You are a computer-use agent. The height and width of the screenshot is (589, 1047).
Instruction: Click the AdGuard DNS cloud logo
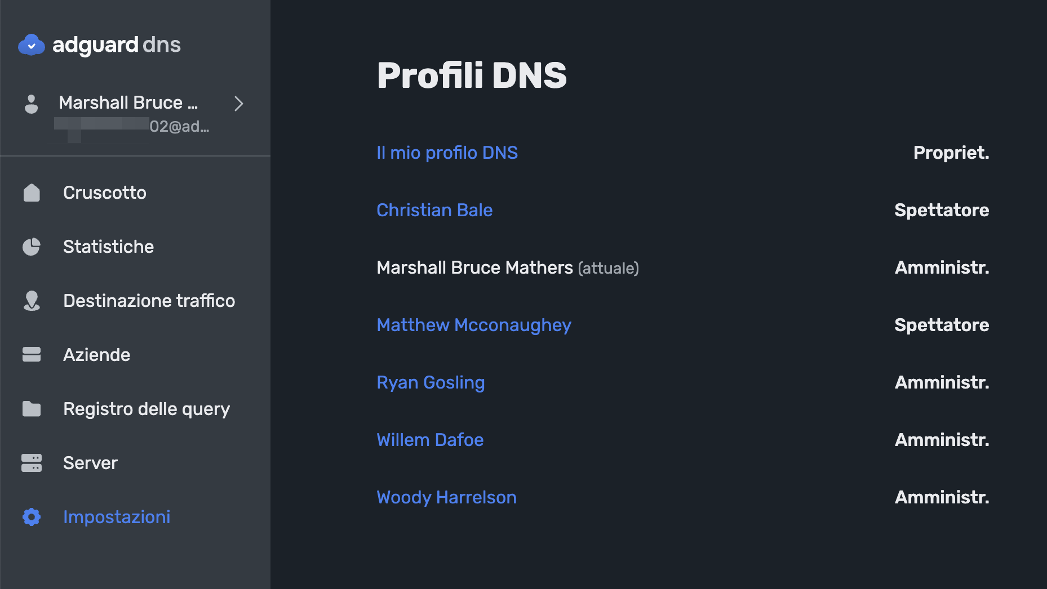coord(32,44)
